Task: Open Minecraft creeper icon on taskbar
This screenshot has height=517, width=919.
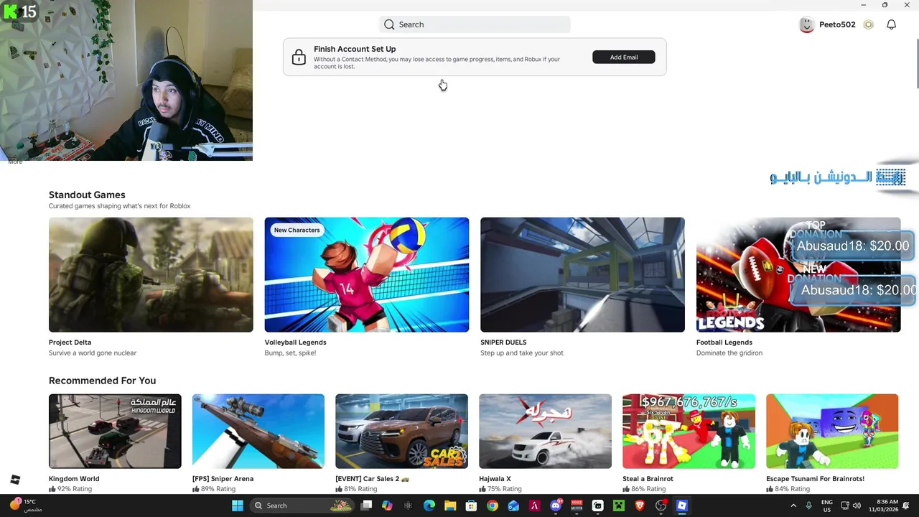Action: (x=619, y=506)
